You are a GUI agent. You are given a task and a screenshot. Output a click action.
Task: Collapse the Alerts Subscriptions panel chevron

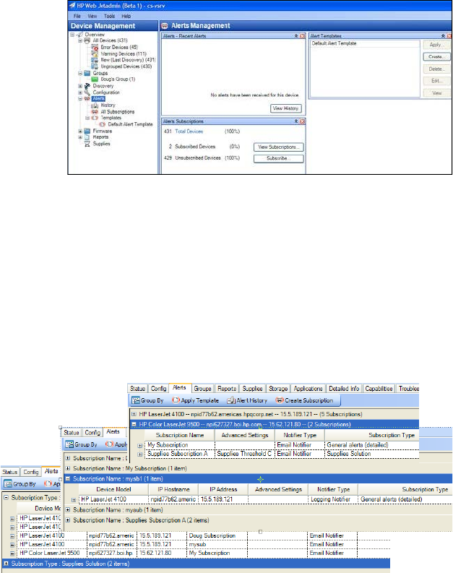pyautogui.click(x=296, y=121)
